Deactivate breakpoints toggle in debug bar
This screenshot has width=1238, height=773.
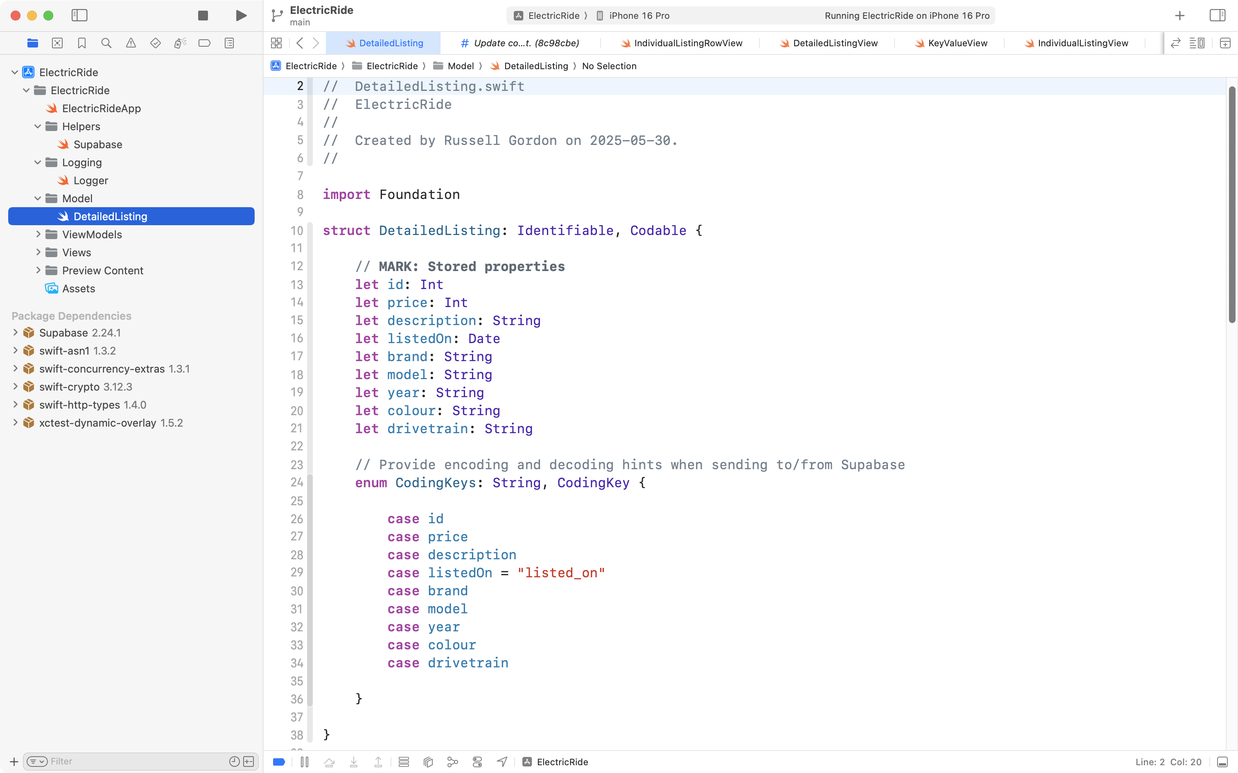(279, 762)
